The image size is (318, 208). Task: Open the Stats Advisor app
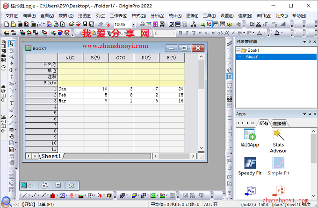coord(278,141)
